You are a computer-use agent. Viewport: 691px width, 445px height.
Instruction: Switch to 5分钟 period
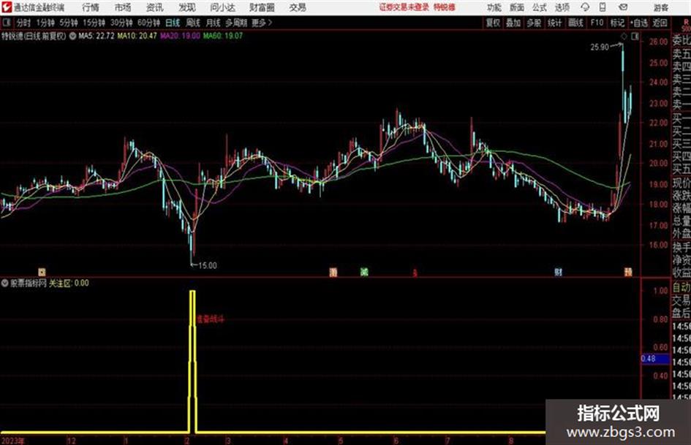[69, 23]
